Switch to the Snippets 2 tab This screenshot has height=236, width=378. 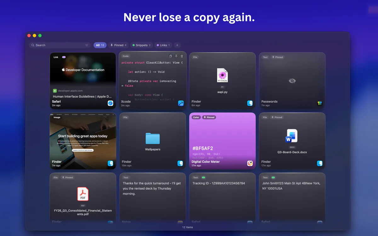[141, 45]
